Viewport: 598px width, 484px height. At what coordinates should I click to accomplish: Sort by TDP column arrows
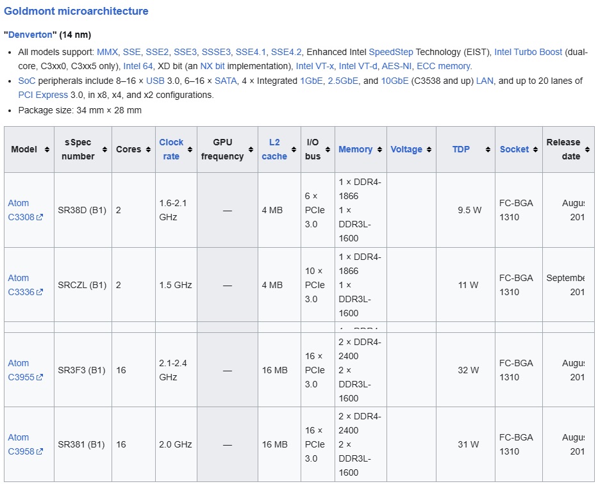coord(488,149)
